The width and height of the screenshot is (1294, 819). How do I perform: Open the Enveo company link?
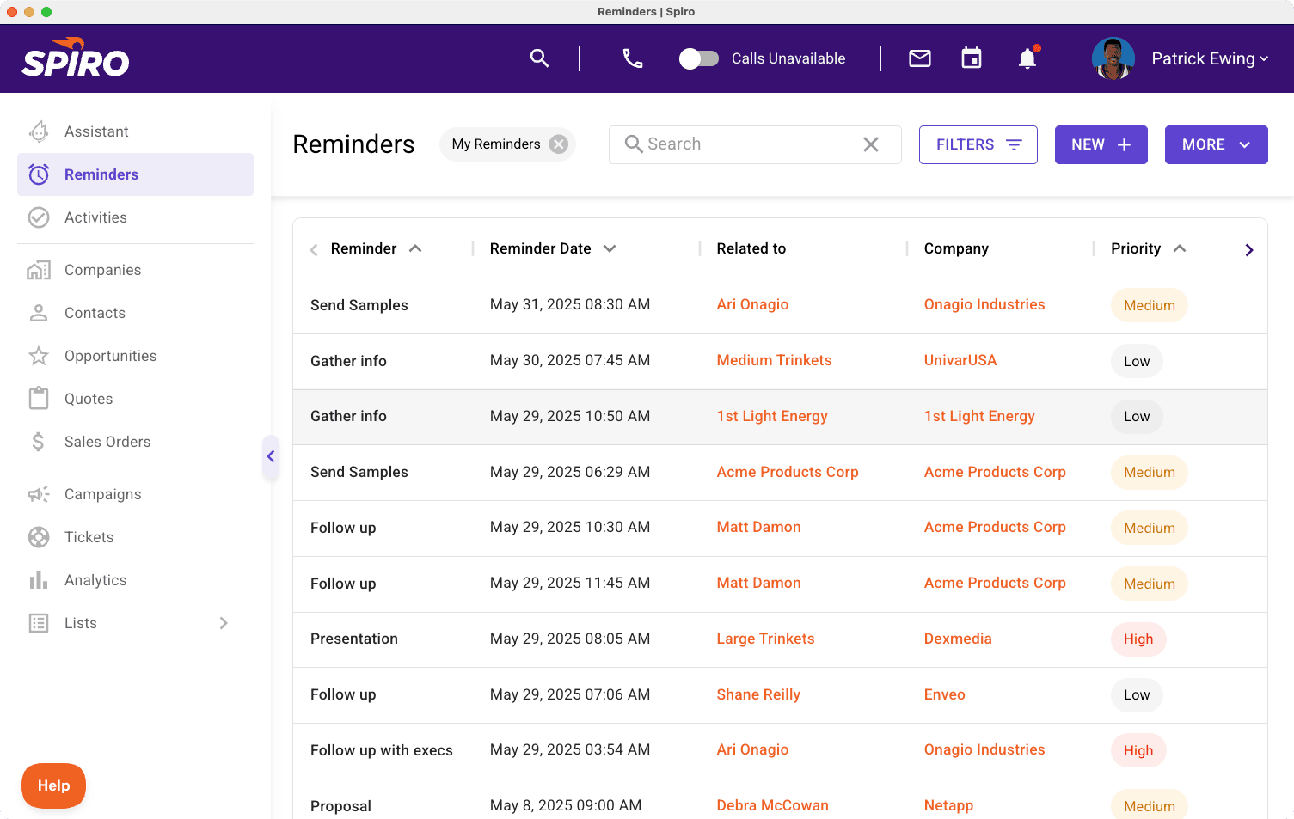pos(944,694)
